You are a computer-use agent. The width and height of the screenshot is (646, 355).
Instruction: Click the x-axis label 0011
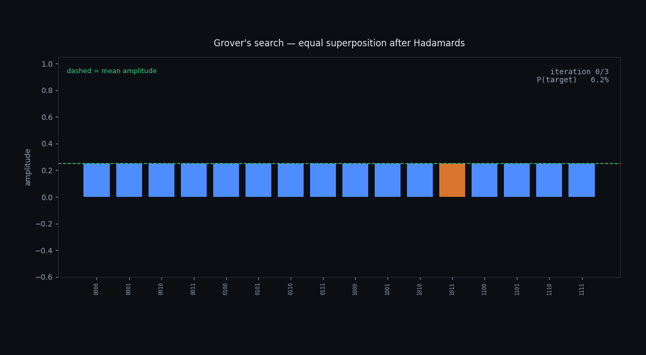pos(194,289)
